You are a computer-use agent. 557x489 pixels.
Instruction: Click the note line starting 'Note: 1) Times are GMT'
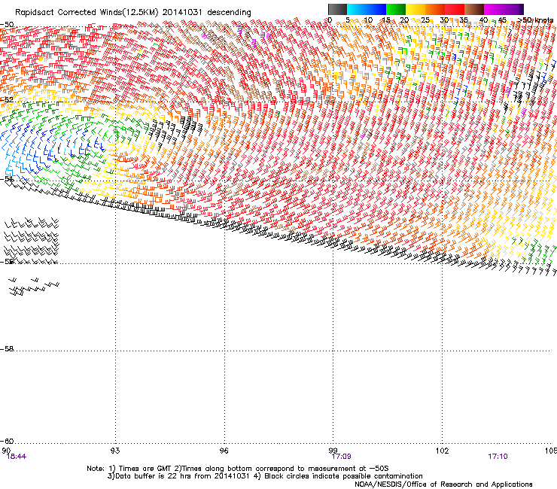238,469
